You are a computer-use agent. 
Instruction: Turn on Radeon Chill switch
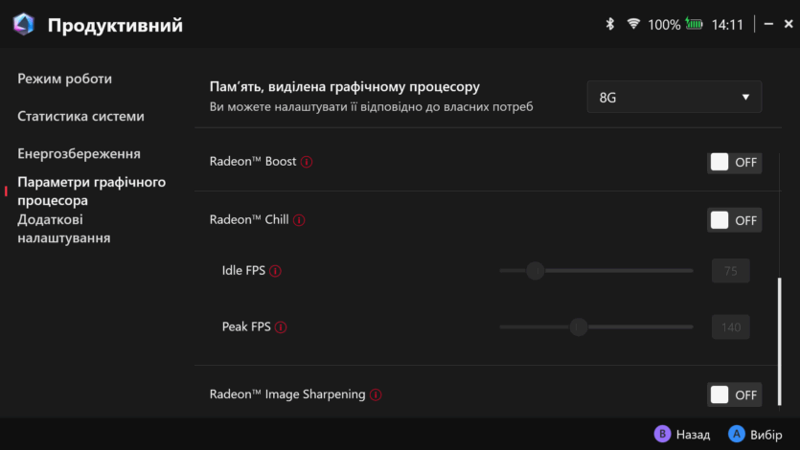click(734, 220)
